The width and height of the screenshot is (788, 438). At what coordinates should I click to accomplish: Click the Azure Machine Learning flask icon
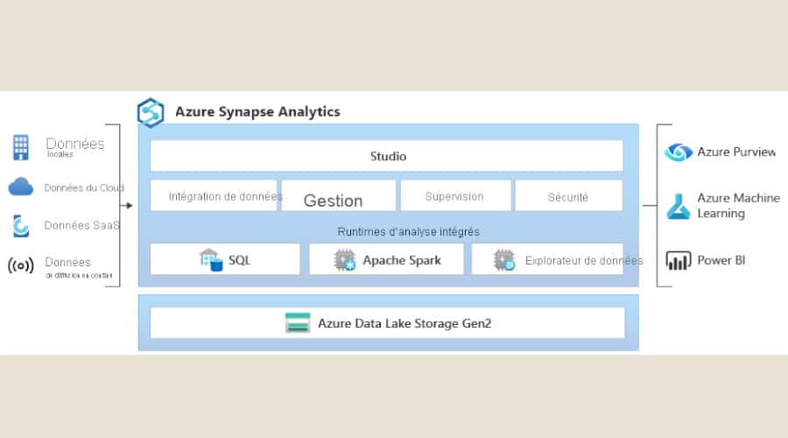(678, 206)
